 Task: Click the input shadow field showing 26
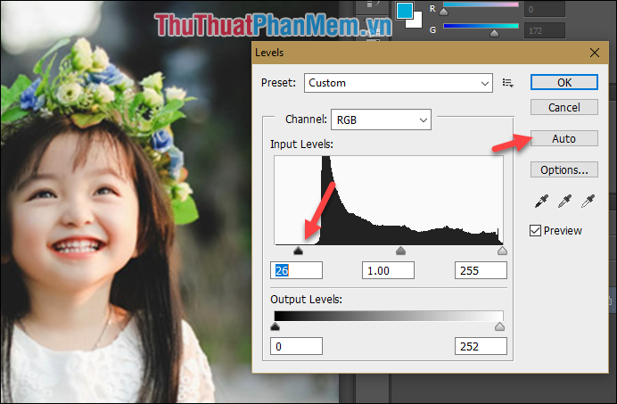point(296,270)
